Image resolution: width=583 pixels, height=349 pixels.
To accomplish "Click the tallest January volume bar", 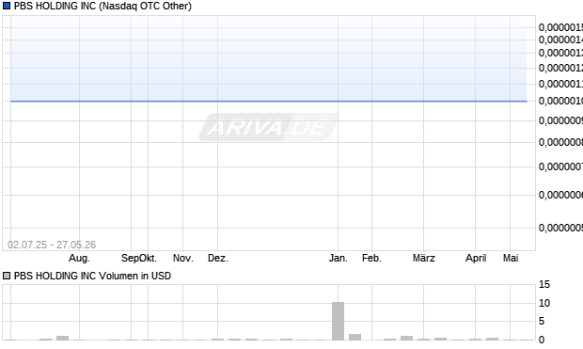I will [x=338, y=321].
